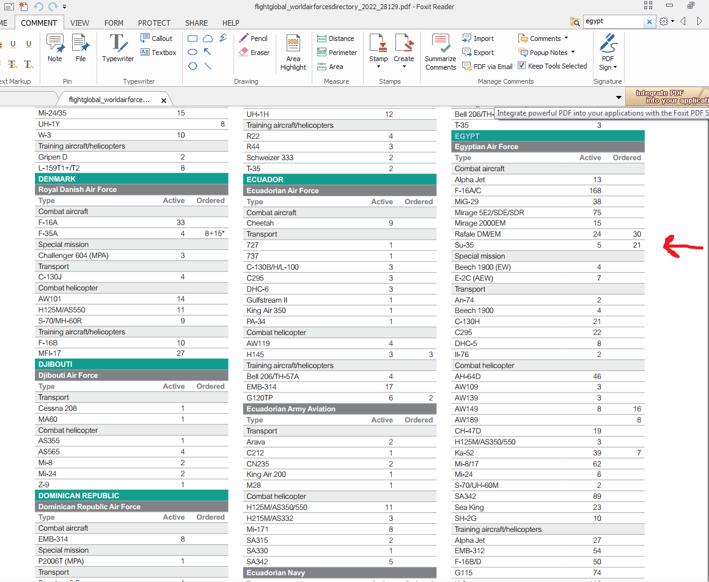
Task: Select the Note comment tool
Action: coord(55,48)
